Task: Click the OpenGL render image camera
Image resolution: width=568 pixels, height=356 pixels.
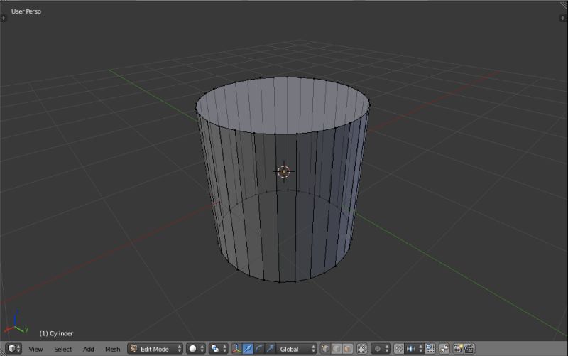Action: pyautogui.click(x=458, y=349)
